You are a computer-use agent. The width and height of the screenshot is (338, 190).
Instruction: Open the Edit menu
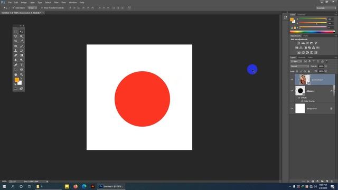click(x=16, y=2)
